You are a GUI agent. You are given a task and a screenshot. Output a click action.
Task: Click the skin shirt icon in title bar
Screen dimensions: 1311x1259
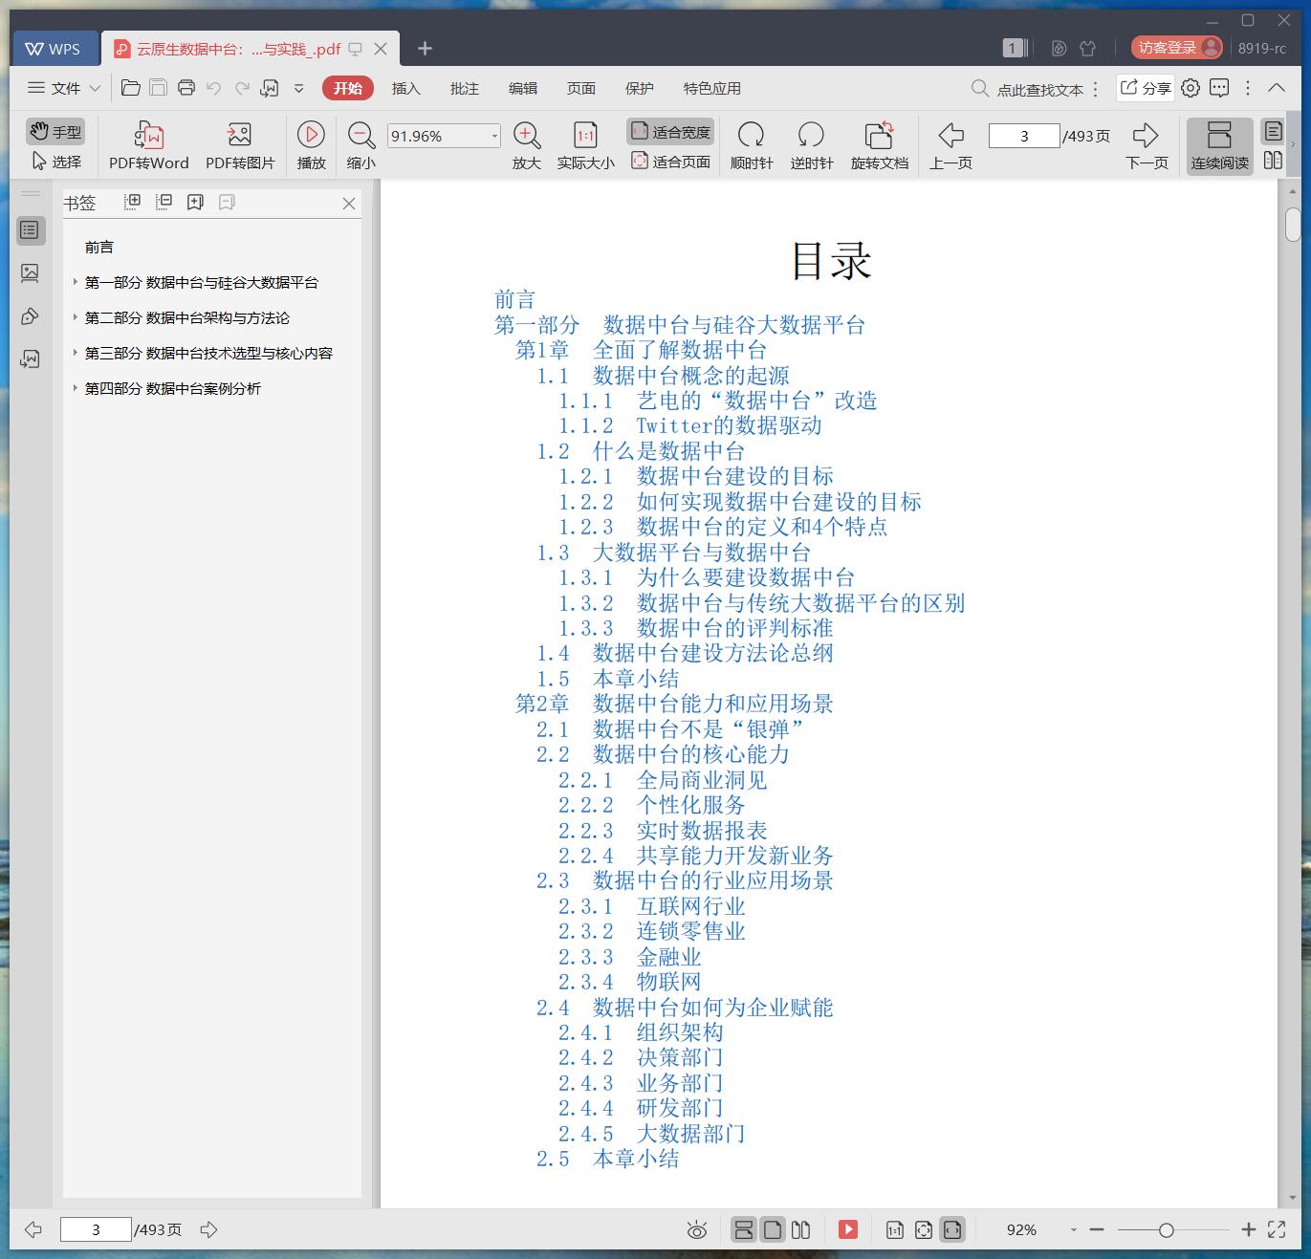coord(1087,48)
